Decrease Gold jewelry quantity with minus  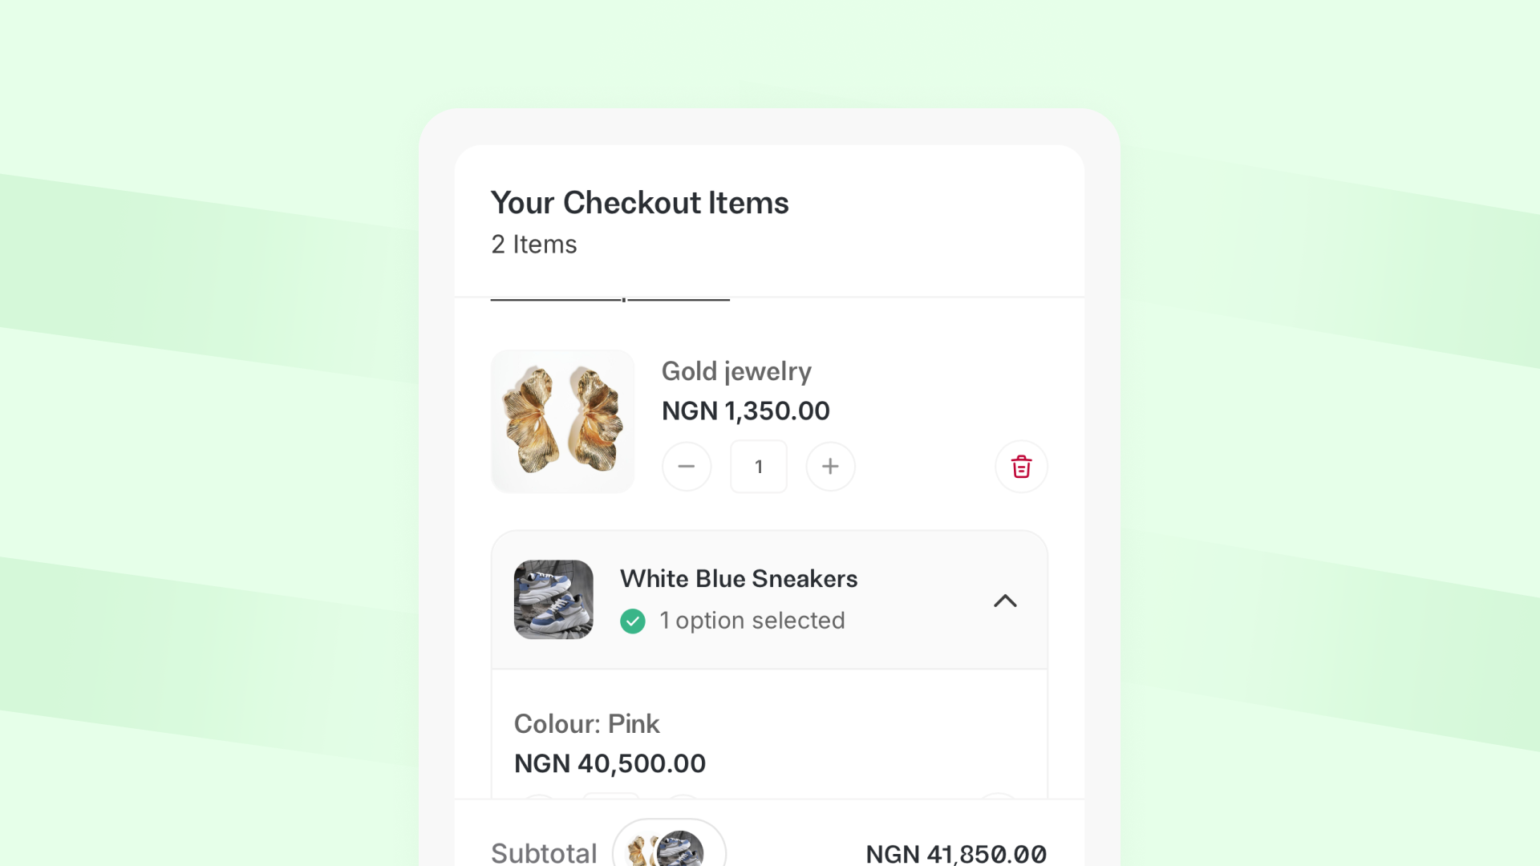[687, 467]
